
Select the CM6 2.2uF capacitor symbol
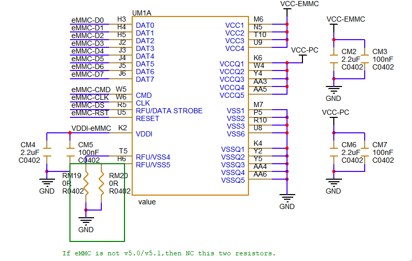click(333, 152)
